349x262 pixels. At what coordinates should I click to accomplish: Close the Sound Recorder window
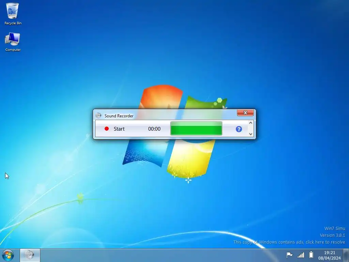tap(245, 113)
